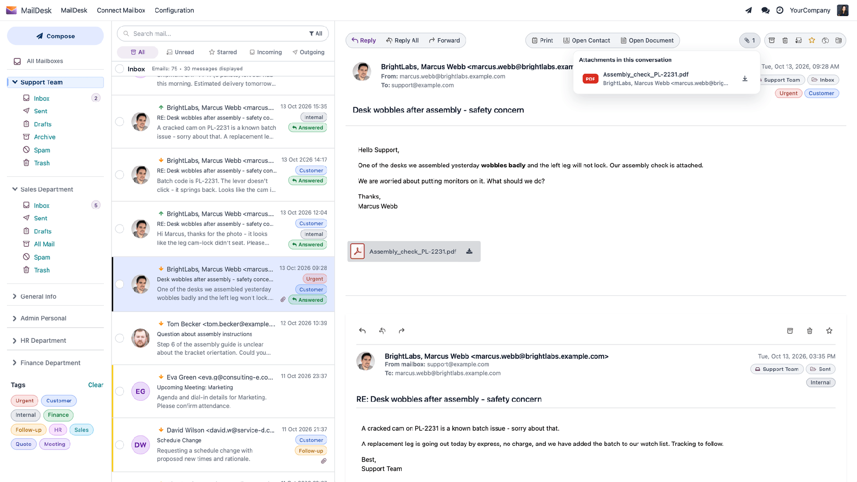Switch to the Incoming filter tab
857x482 pixels.
tap(266, 52)
